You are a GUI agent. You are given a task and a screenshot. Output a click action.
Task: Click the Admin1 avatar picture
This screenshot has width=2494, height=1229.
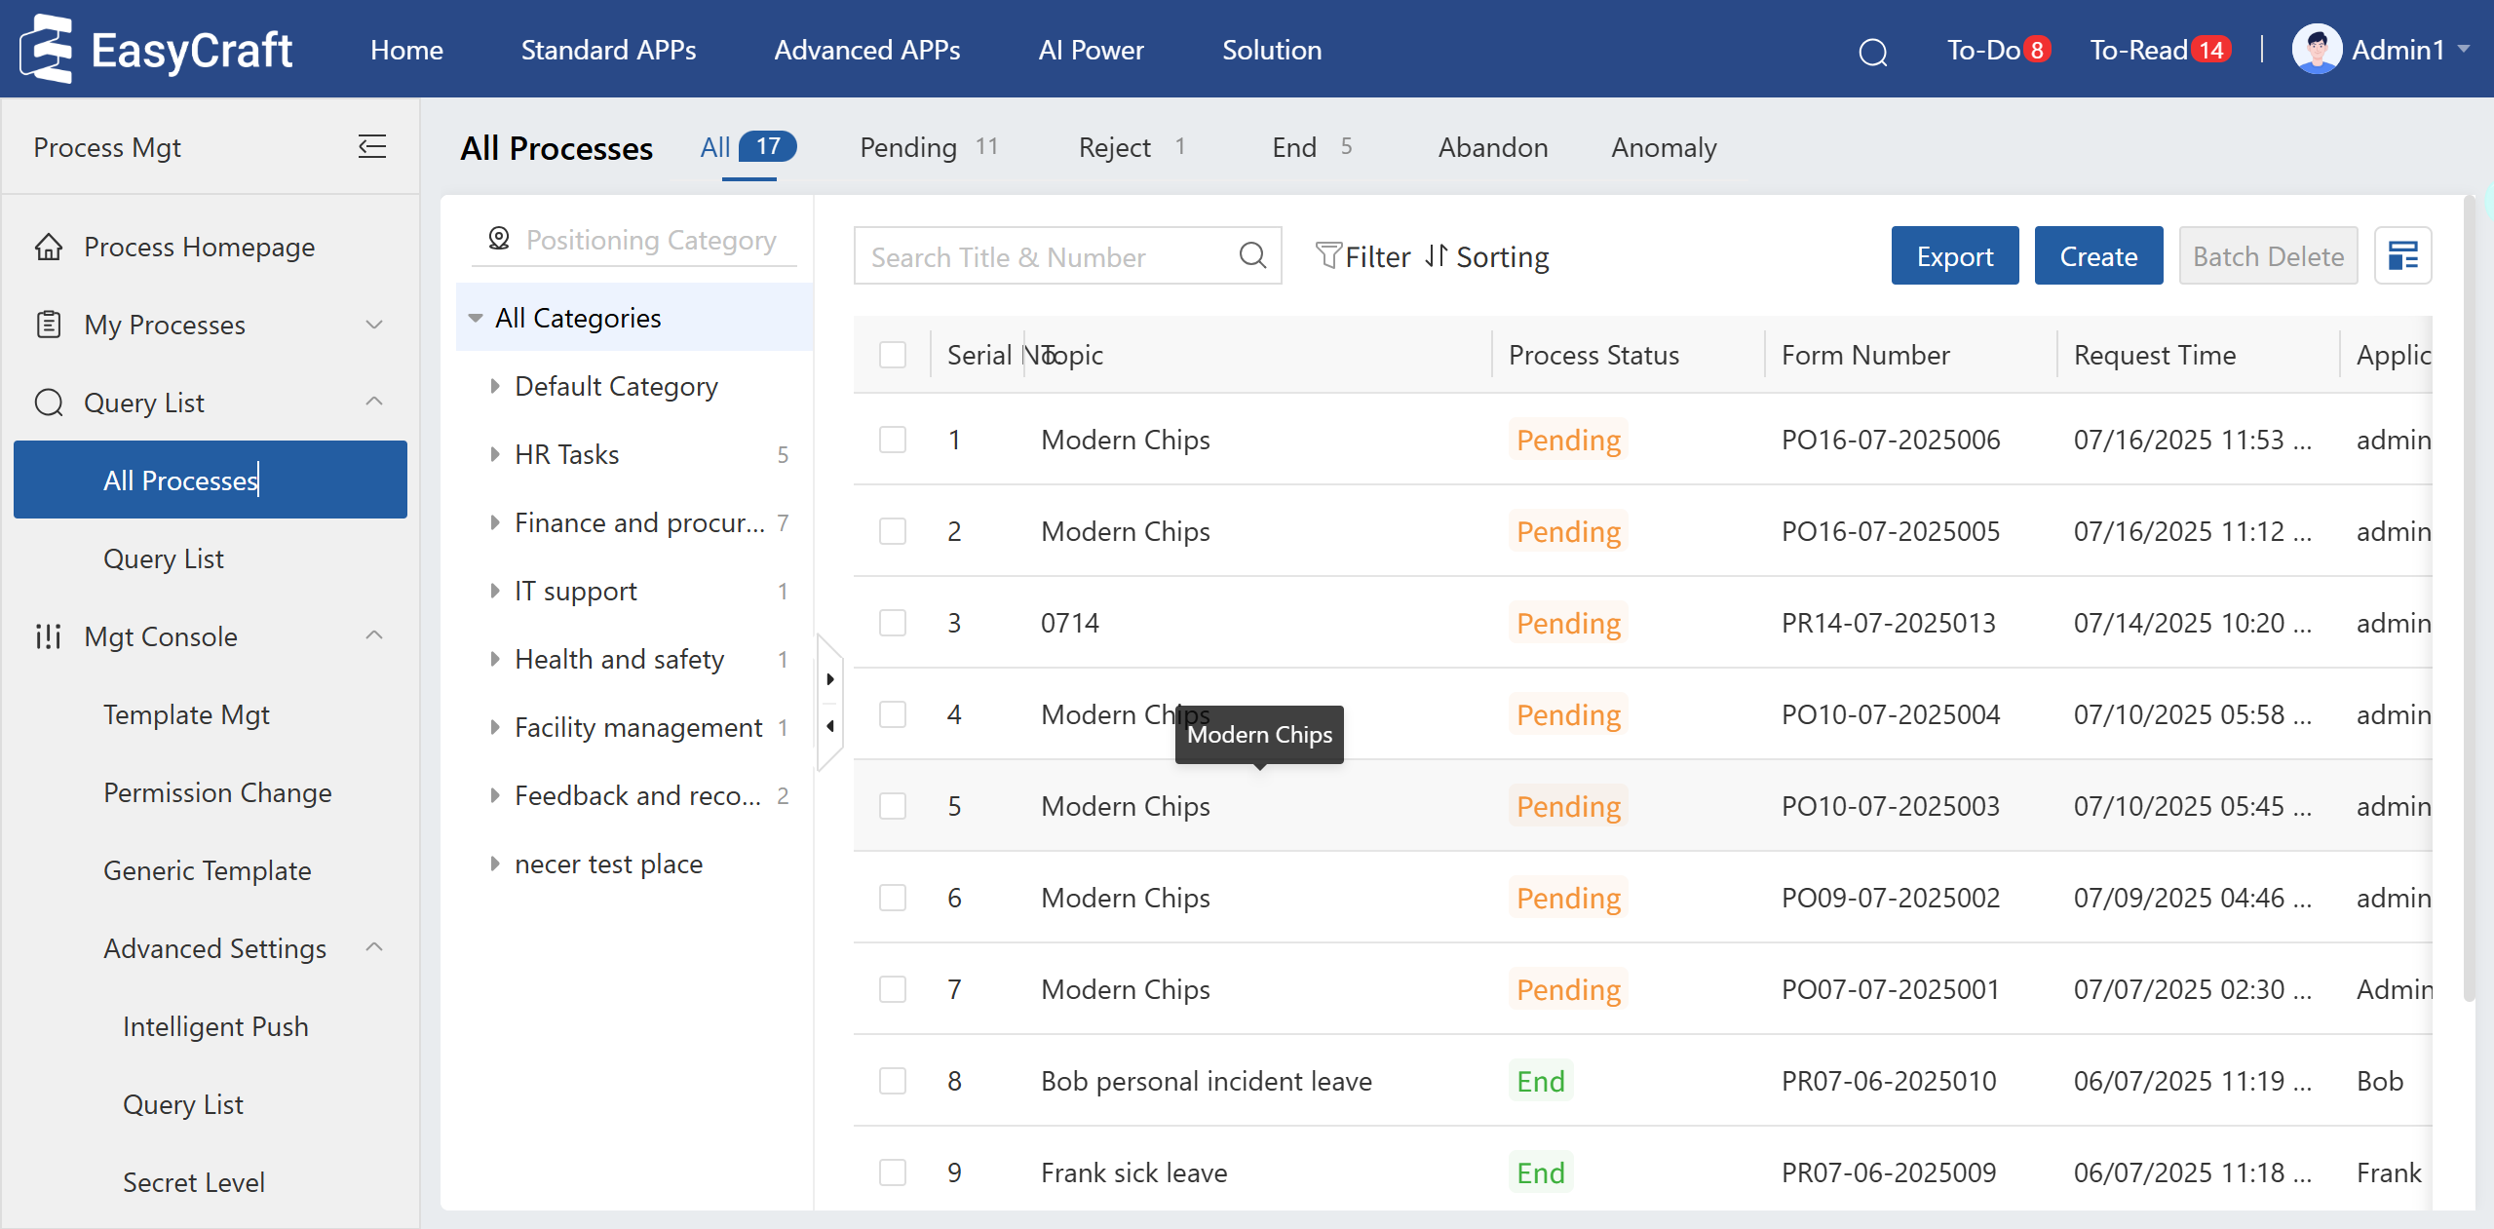2316,49
